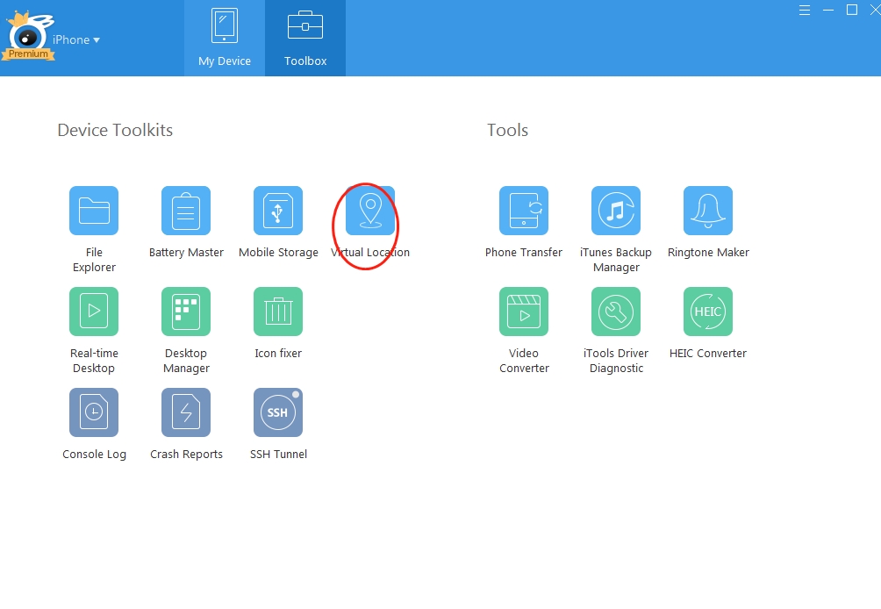Start the Ringtone Maker
Image resolution: width=881 pixels, height=609 pixels.
point(707,211)
